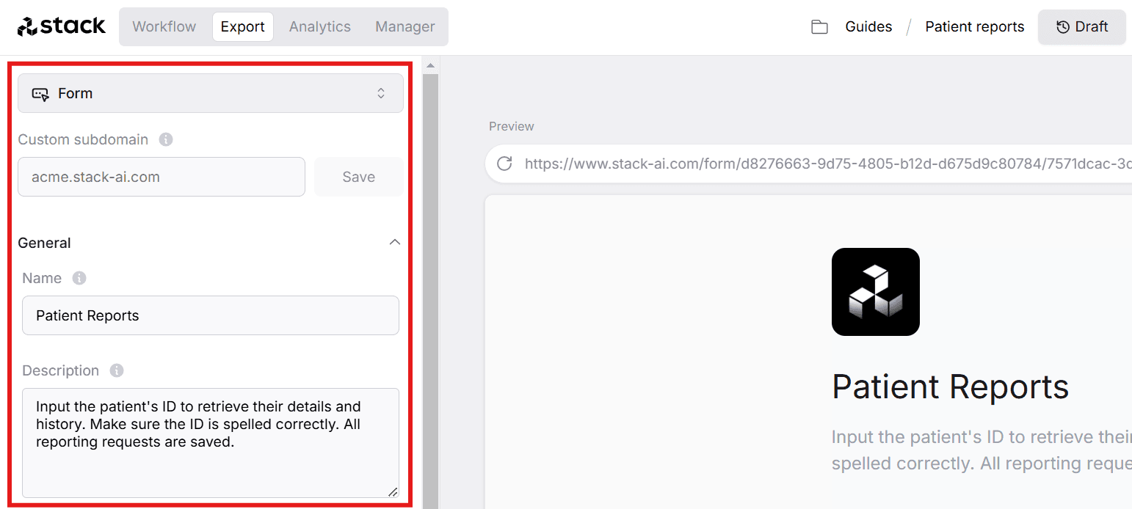Click the Name info icon
1132x509 pixels.
click(79, 278)
